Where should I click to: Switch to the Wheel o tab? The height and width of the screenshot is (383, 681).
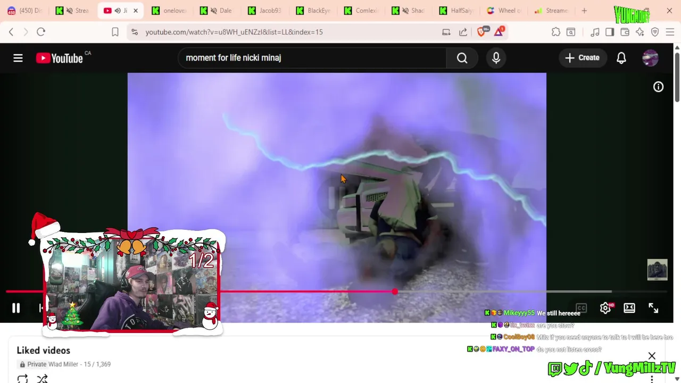[x=505, y=11]
